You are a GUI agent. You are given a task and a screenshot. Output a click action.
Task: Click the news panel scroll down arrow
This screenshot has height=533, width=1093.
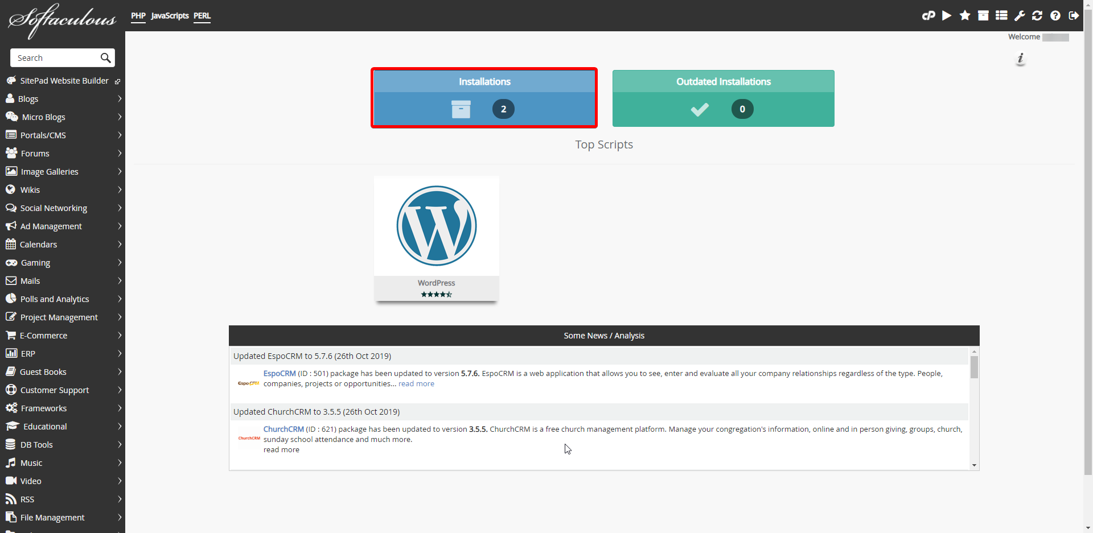point(974,465)
